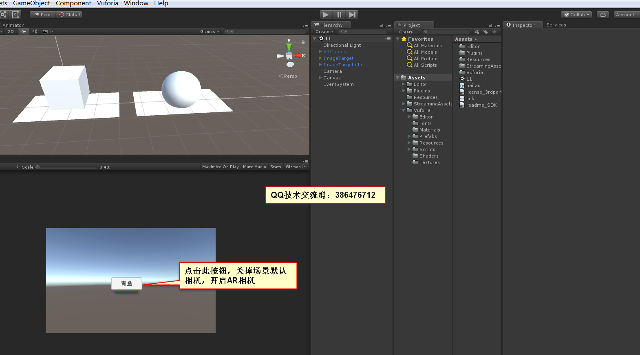
Task: Open the Project Create dropdown
Action: click(x=408, y=32)
